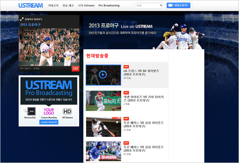Click the Learn more button
Image resolution: width=239 pixels, height=163 pixels.
(x=49, y=122)
